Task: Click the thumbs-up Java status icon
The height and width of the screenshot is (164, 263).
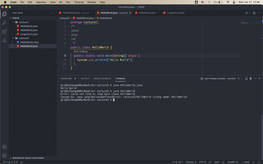Action: (x=223, y=162)
